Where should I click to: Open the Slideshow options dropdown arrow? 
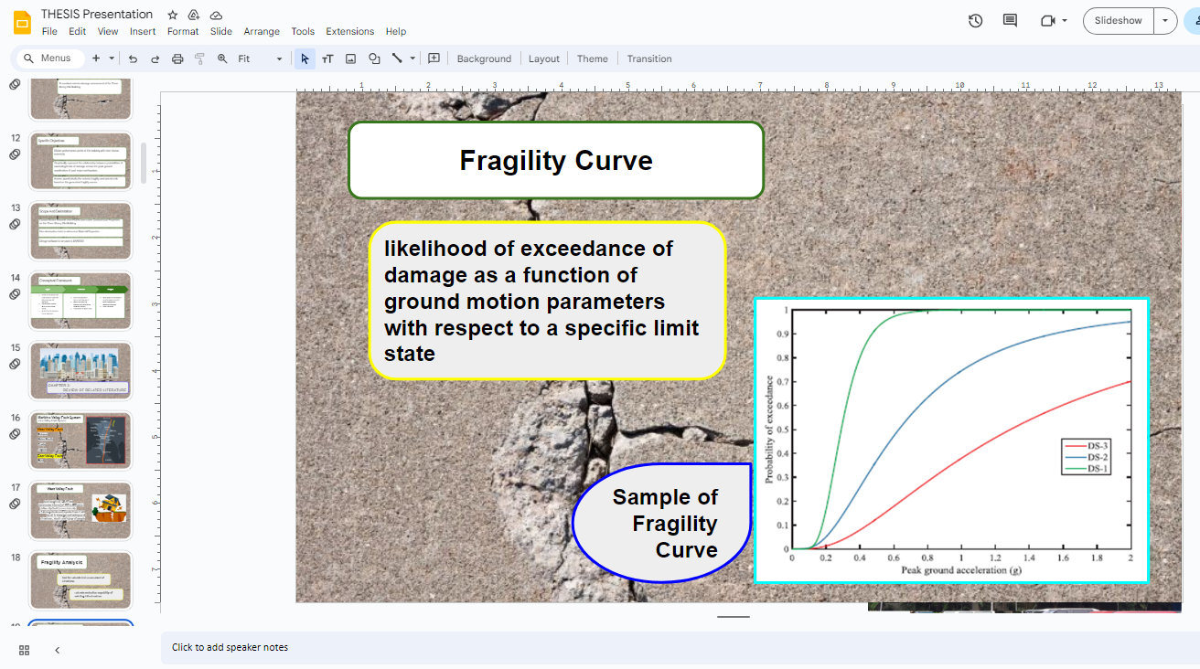tap(1165, 20)
